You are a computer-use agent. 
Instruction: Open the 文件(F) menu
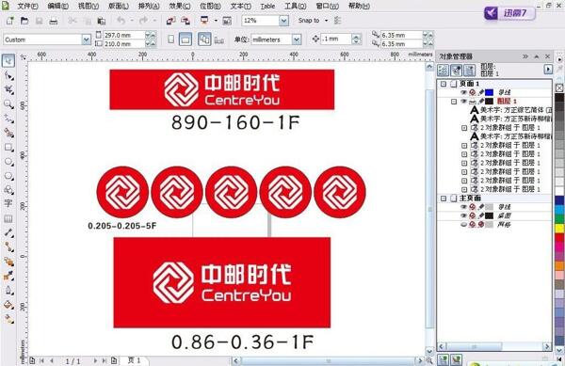[x=27, y=7]
